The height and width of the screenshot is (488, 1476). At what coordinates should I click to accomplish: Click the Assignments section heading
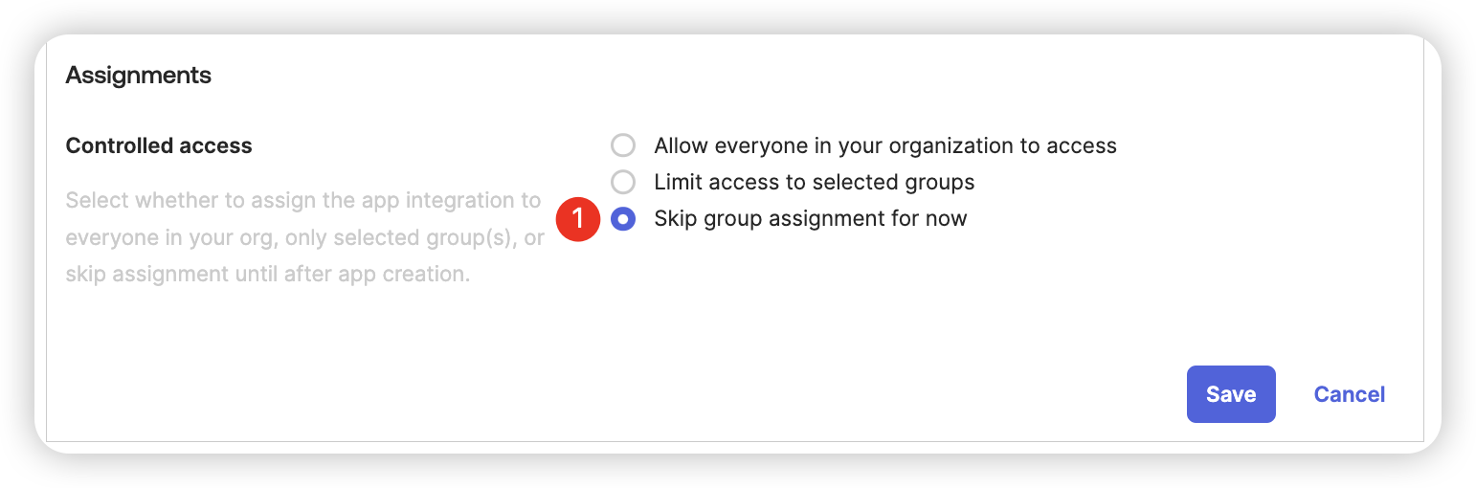tap(139, 75)
